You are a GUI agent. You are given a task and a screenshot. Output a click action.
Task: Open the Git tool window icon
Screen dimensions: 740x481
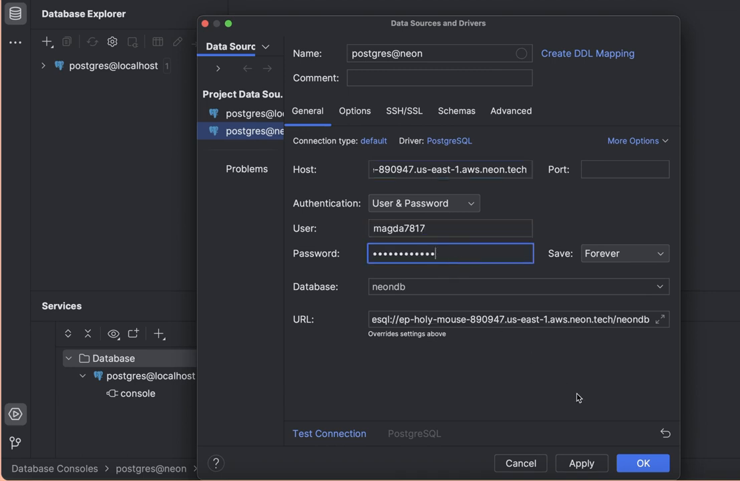click(x=15, y=442)
